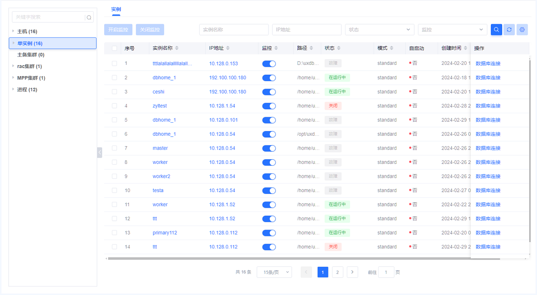Viewport: 537px width, 295px height.
Task: Check the select-all checkbox in the header
Action: tap(115, 48)
